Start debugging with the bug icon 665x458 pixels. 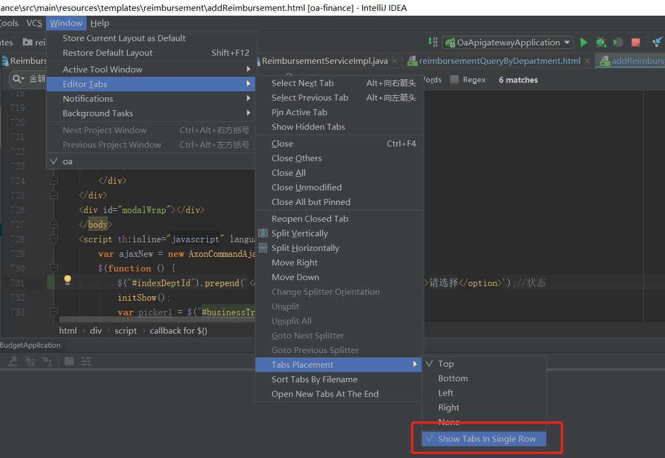coord(601,42)
